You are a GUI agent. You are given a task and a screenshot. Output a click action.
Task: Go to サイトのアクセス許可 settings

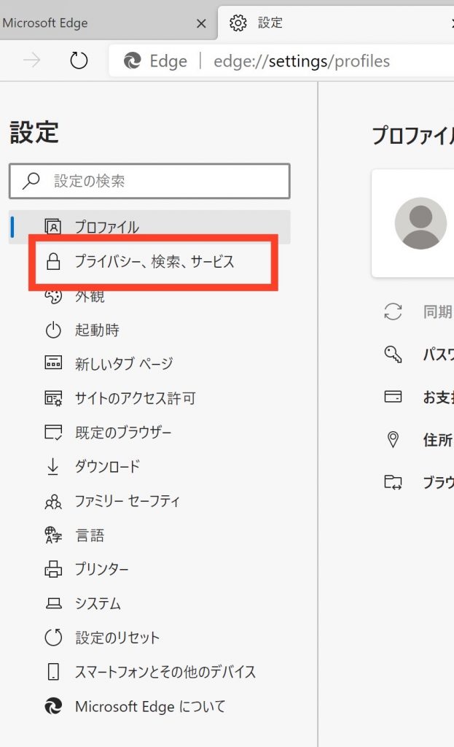[135, 398]
